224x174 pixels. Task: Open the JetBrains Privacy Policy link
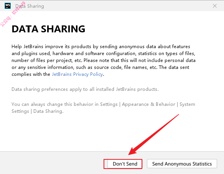77,74
